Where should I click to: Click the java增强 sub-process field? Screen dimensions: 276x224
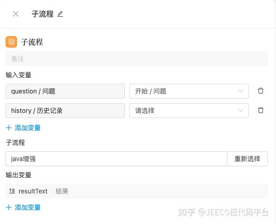(117, 159)
